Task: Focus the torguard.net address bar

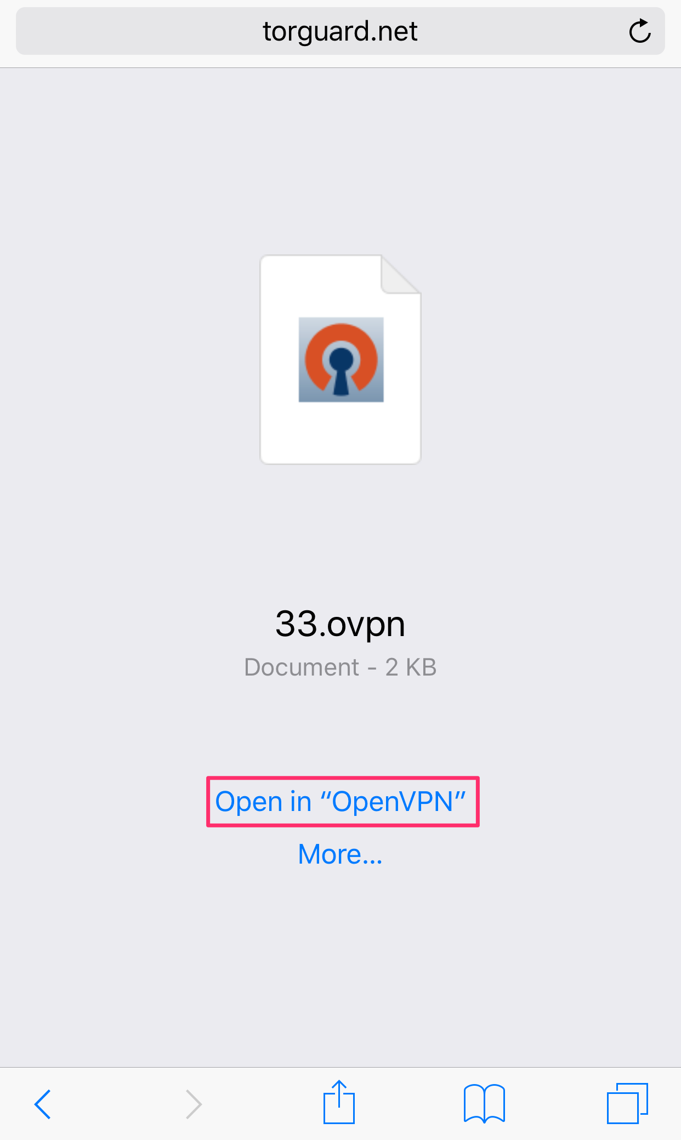Action: click(340, 31)
